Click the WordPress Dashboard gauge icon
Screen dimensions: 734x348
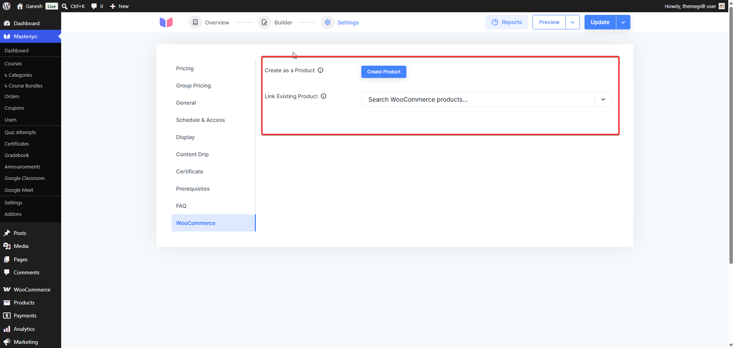tap(7, 23)
